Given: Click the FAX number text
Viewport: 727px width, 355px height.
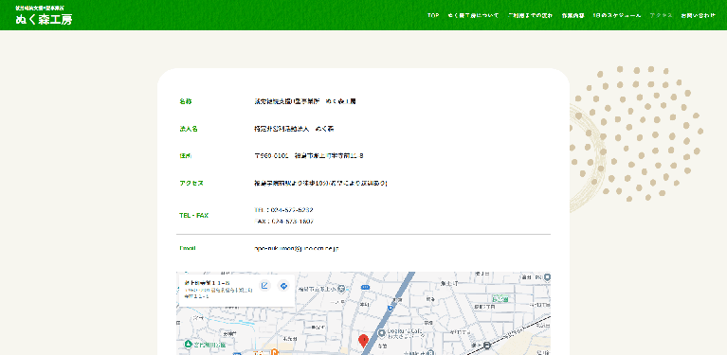Looking at the screenshot, I should pos(284,222).
